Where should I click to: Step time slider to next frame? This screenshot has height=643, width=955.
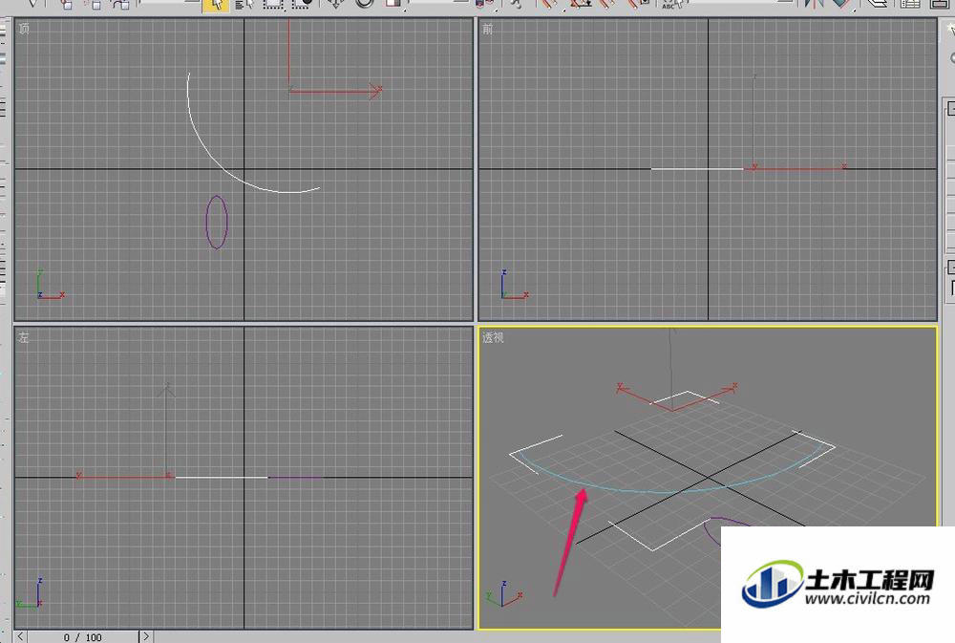[145, 636]
